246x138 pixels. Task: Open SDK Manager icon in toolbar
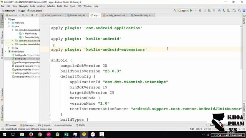(x=228, y=10)
